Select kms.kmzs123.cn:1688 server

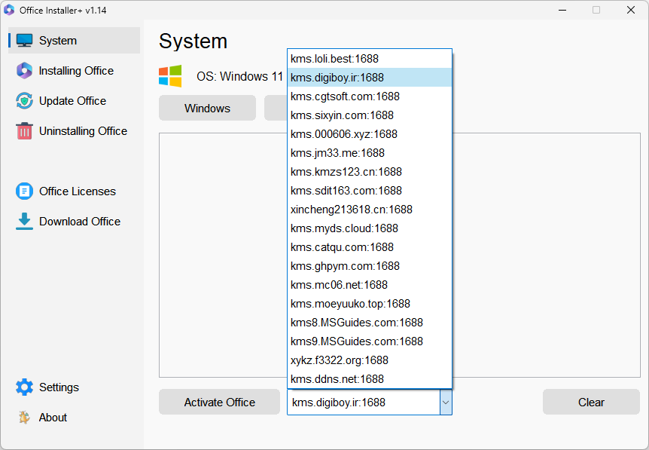pos(370,172)
